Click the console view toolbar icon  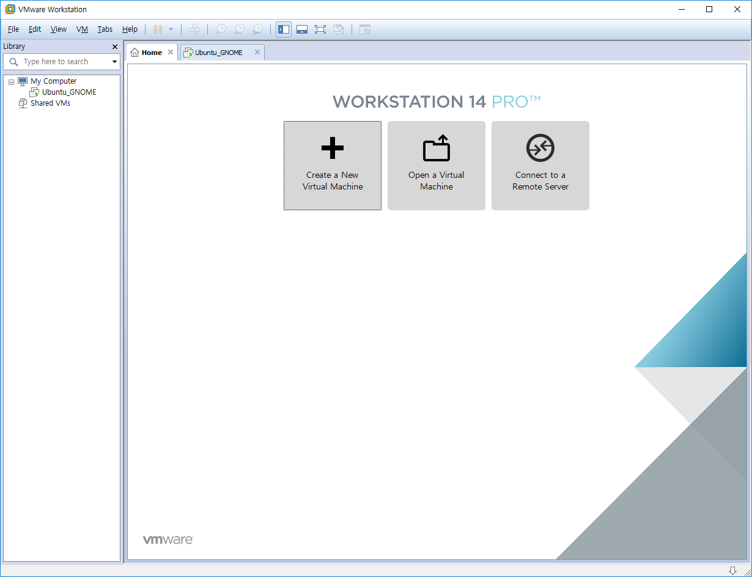click(365, 29)
